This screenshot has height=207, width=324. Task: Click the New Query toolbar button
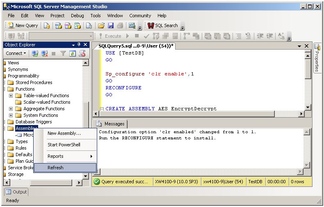(23, 25)
